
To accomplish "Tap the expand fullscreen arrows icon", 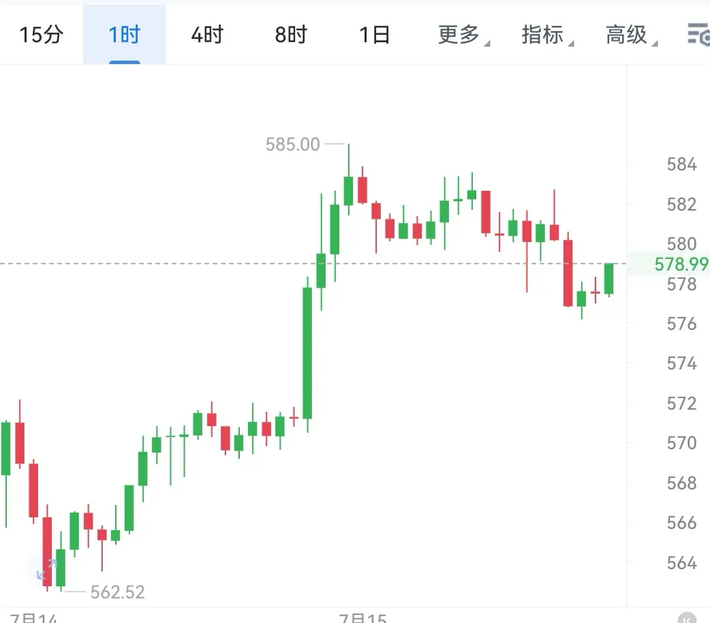I will 46,569.
